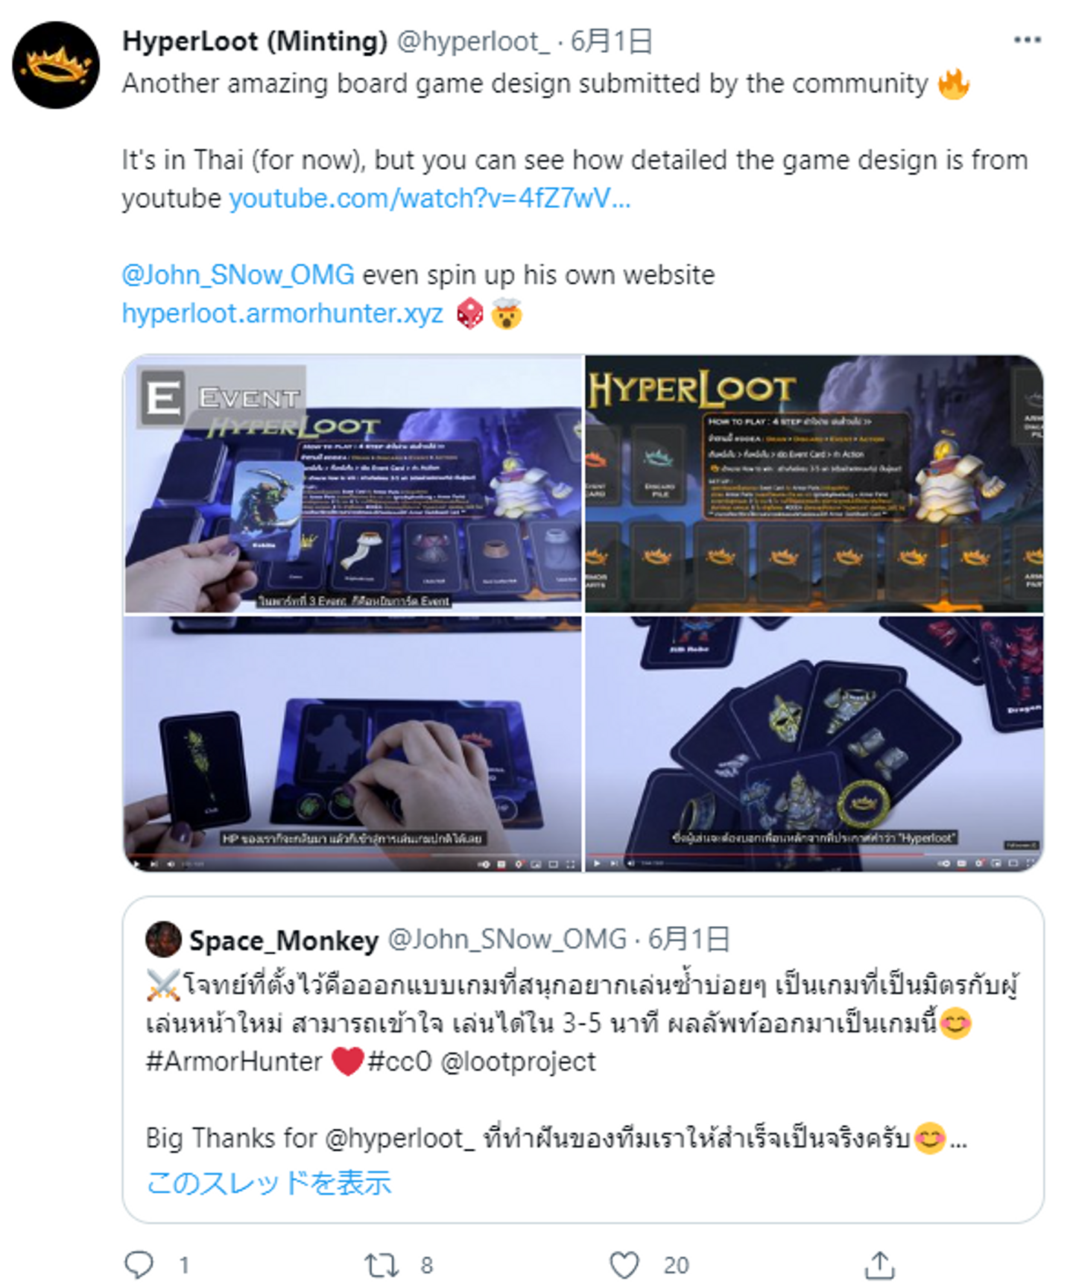Viewport: 1073px width, 1283px height.
Task: Open the @lootproject mention
Action: click(x=519, y=1061)
